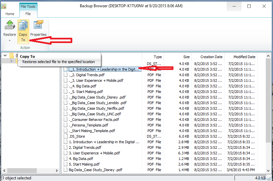Switch to the Home tab
The height and width of the screenshot is (181, 273).
click(10, 14)
